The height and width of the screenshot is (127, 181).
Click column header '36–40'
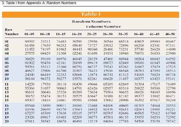click(139, 34)
